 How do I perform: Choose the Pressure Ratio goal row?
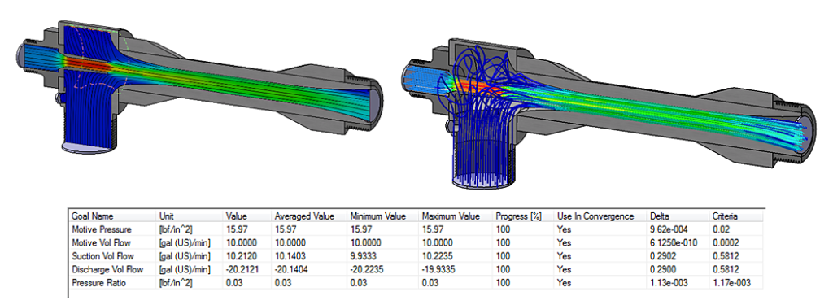(x=416, y=283)
